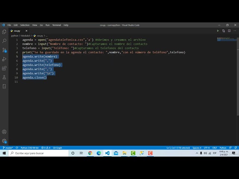Open the Testing flask view
Viewport: 239px width, 179px height.
tap(4, 77)
